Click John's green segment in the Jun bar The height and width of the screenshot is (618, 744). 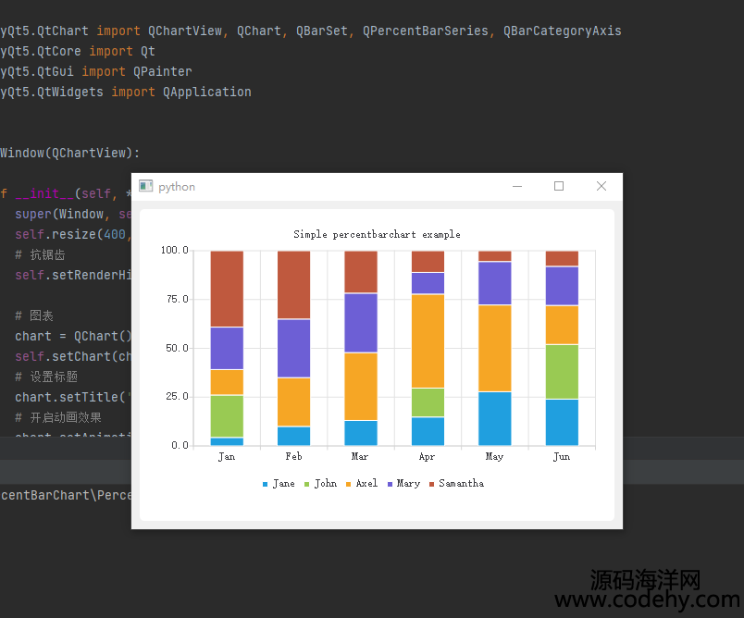click(562, 371)
